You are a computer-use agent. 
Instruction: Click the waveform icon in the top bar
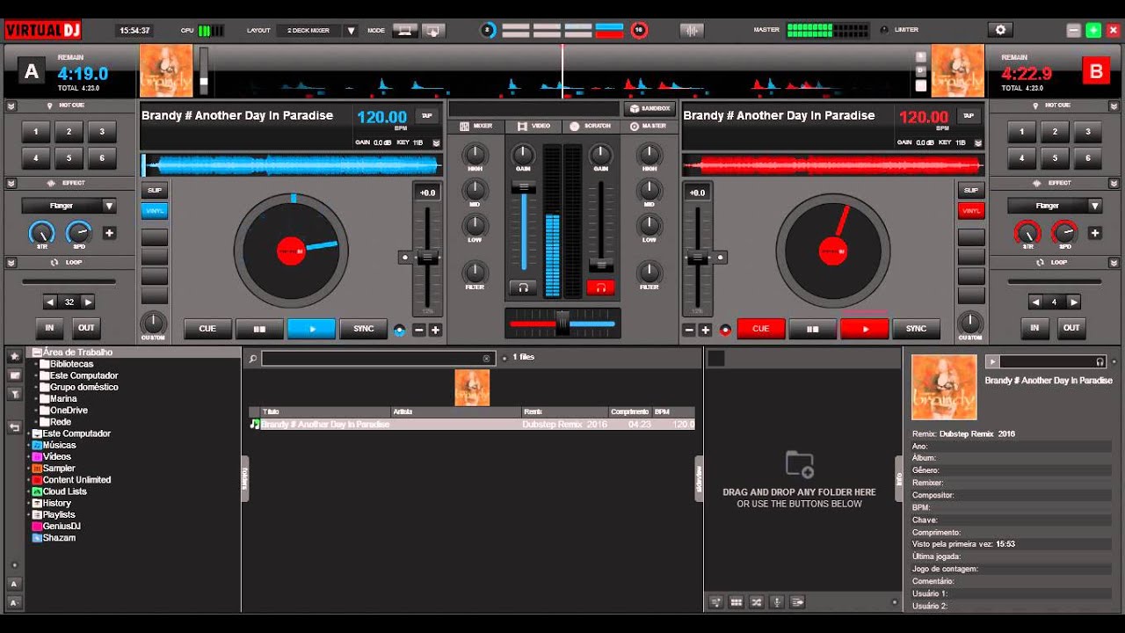coord(693,30)
